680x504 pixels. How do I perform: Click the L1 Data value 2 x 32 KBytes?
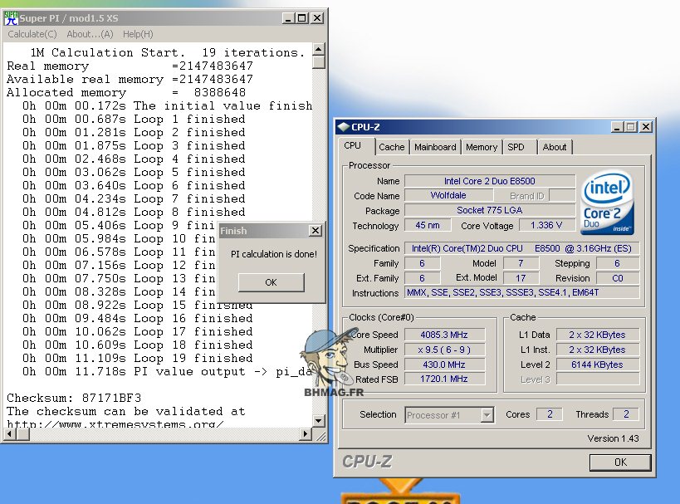tap(597, 335)
